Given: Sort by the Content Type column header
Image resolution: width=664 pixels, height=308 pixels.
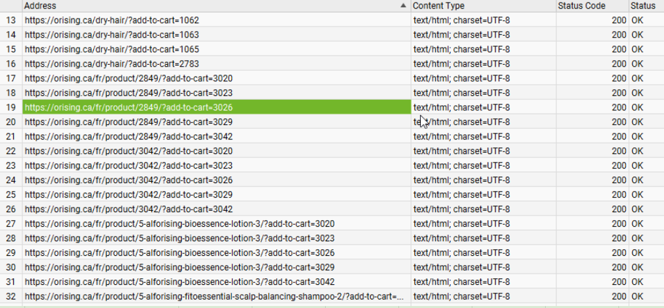Looking at the screenshot, I should (x=483, y=5).
